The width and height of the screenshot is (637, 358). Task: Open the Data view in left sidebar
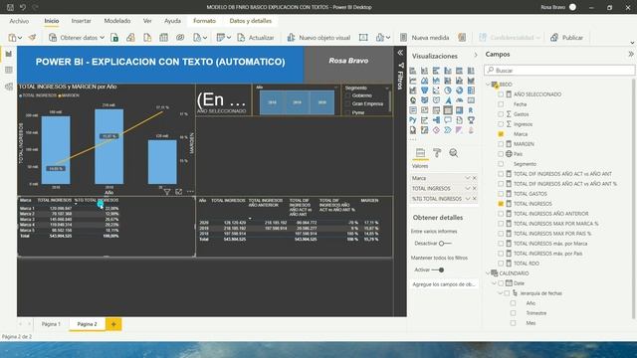pyautogui.click(x=9, y=71)
